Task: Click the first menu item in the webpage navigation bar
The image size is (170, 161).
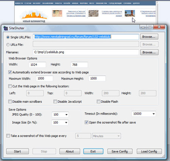Action: point(19,3)
